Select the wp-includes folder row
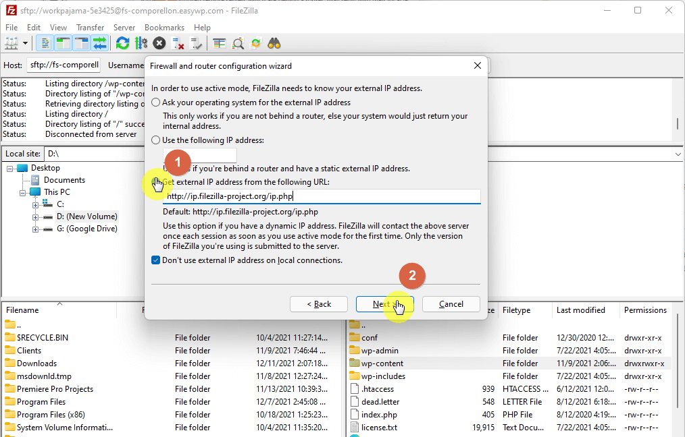This screenshot has height=437, width=685. click(x=510, y=376)
